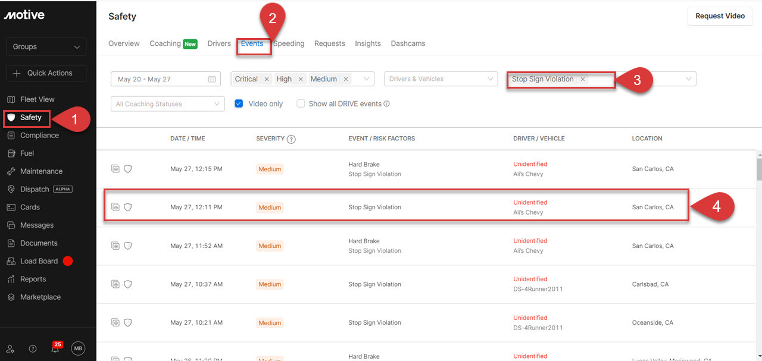762x361 pixels.
Task: Open May 20 - May 27 date picker
Action: point(165,79)
